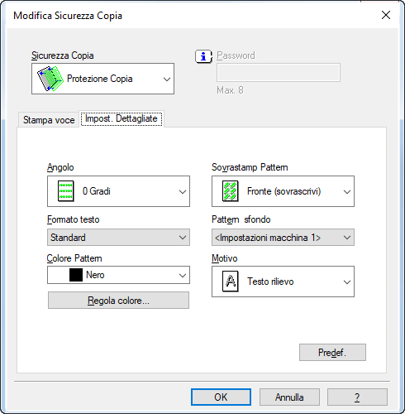Open the Colore Pattern dropdown arrow
Screen dimensions: 405x414
183,275
